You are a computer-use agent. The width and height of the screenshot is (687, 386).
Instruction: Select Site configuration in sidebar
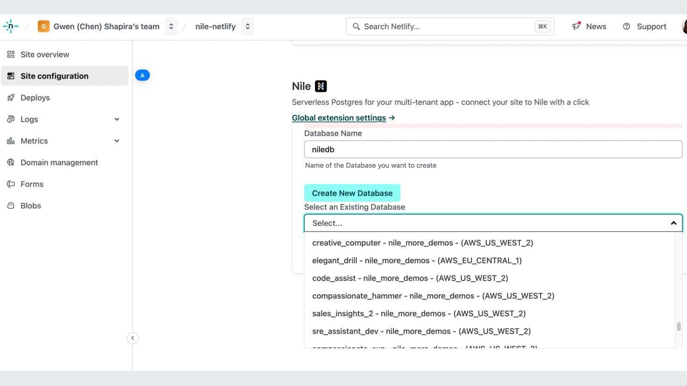[64, 76]
